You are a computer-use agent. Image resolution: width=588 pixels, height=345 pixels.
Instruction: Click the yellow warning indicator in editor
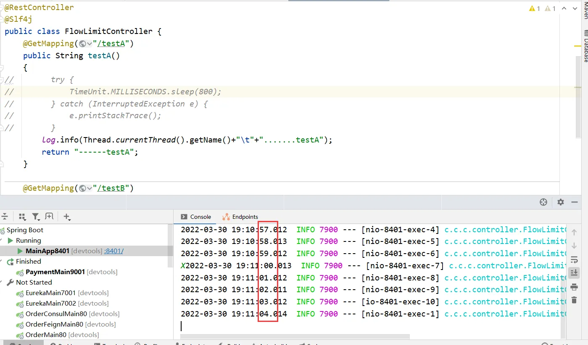click(x=535, y=8)
